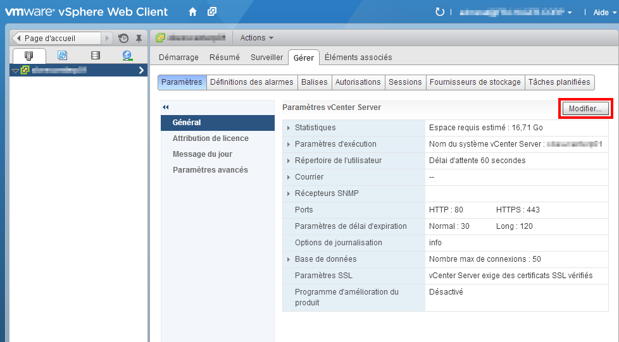
Task: Select Networking navigator tab icon
Action: click(x=127, y=55)
